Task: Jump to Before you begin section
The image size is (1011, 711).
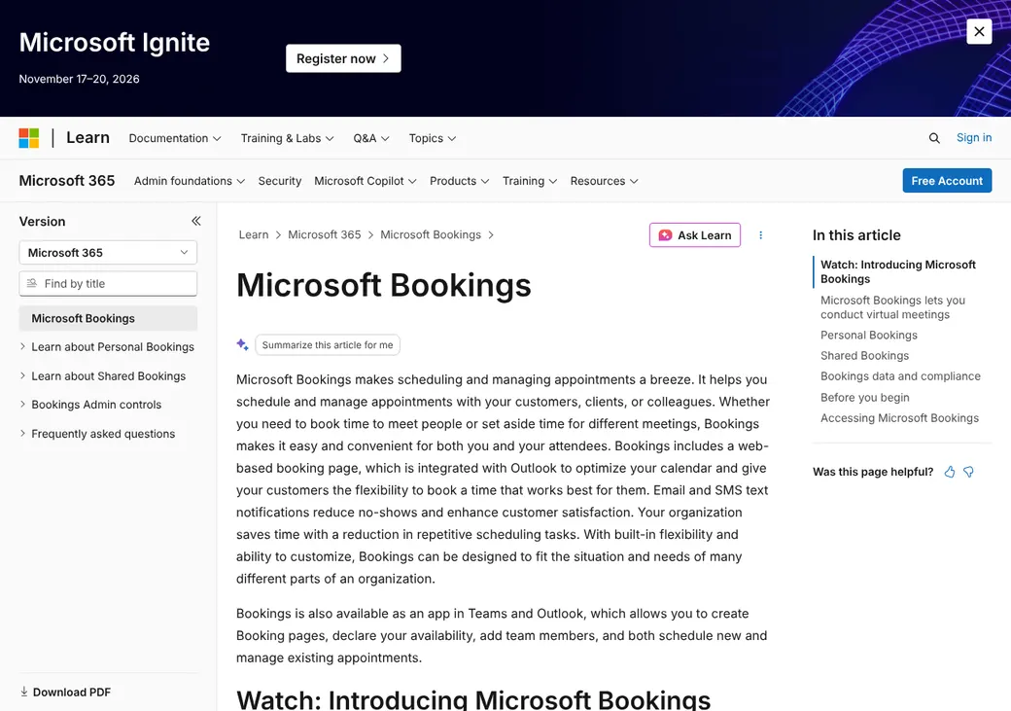Action: coord(864,398)
